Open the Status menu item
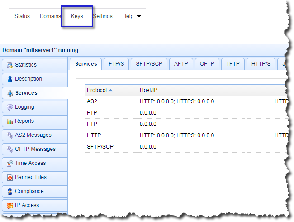 22,16
